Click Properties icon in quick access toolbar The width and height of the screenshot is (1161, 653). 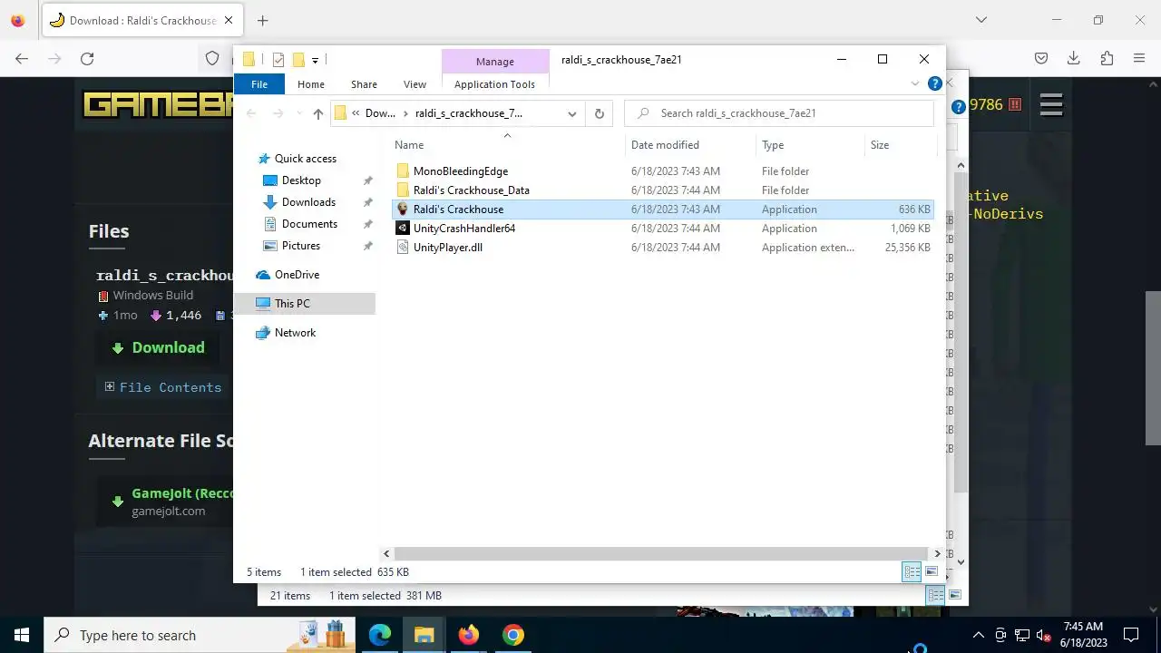(278, 60)
